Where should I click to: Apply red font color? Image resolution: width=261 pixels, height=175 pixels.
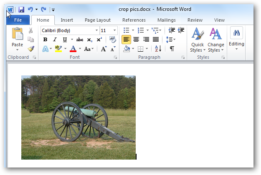[x=73, y=49]
